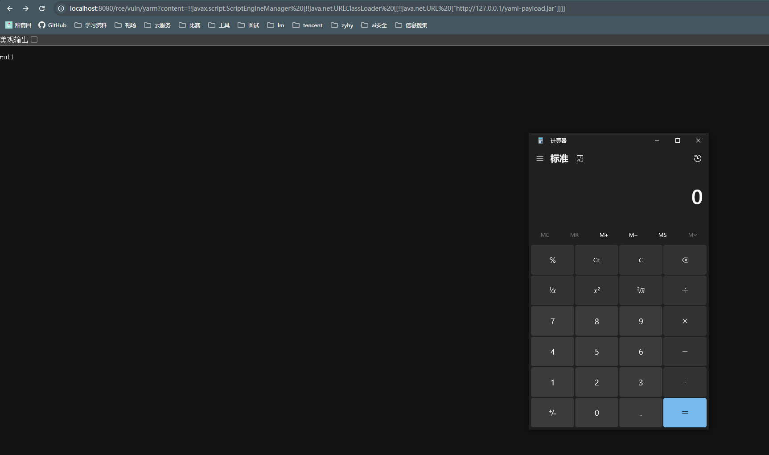Image resolution: width=769 pixels, height=455 pixels.
Task: Click digit 1 on Calculator
Action: 552,382
